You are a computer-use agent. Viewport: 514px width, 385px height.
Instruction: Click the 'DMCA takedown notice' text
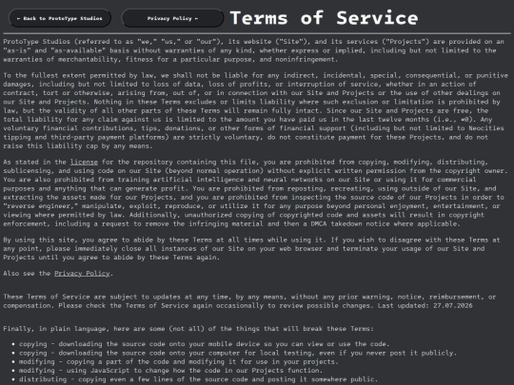tap(361, 224)
